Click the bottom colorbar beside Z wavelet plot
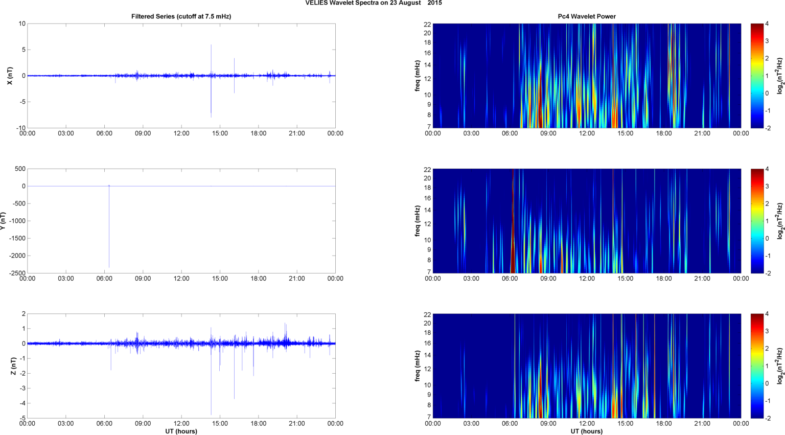 757,366
